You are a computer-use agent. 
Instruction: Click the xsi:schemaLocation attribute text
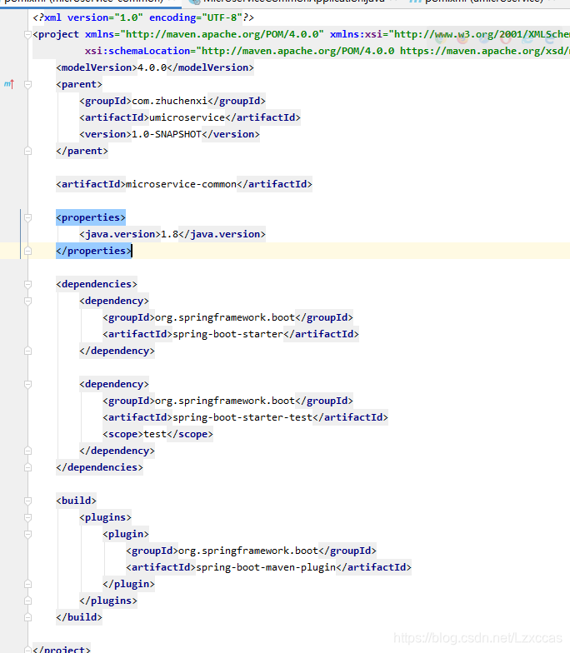(137, 51)
